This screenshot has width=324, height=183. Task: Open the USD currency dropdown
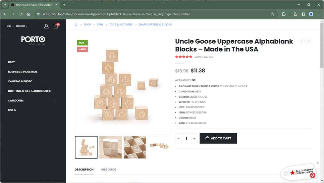pyautogui.click(x=10, y=26)
